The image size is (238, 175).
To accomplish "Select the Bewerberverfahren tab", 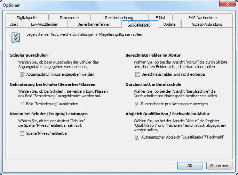I will click(x=94, y=24).
